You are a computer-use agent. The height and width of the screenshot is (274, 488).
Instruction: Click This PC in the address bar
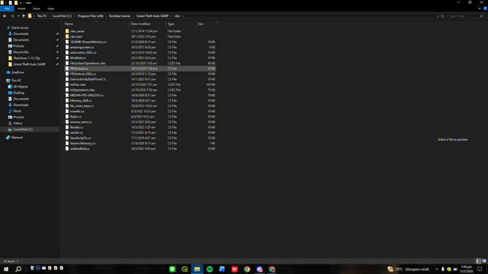click(42, 16)
